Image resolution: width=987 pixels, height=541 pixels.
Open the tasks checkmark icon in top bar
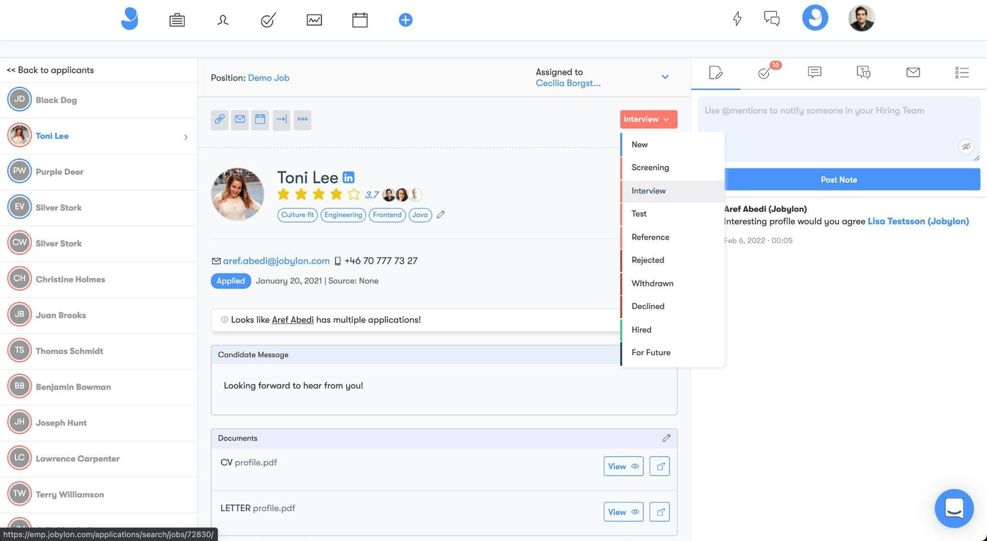[x=268, y=20]
